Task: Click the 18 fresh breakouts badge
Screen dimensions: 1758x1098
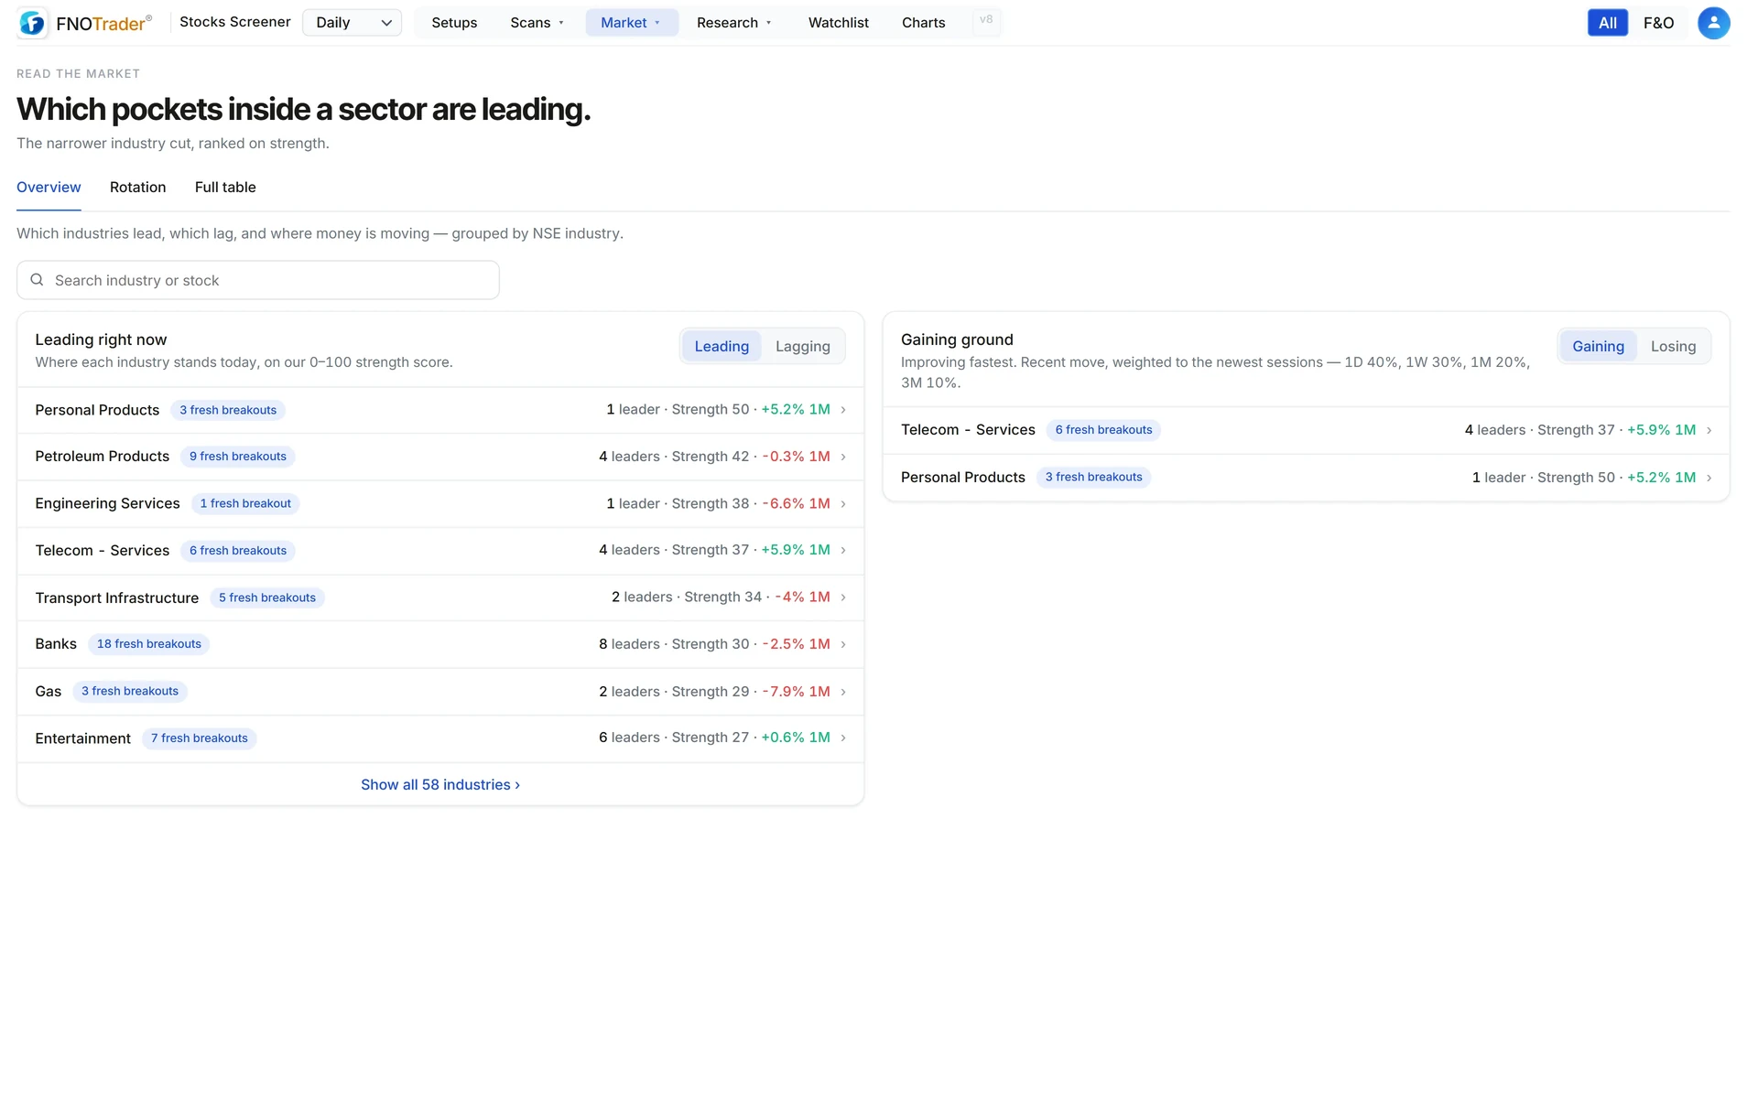Action: (x=149, y=644)
